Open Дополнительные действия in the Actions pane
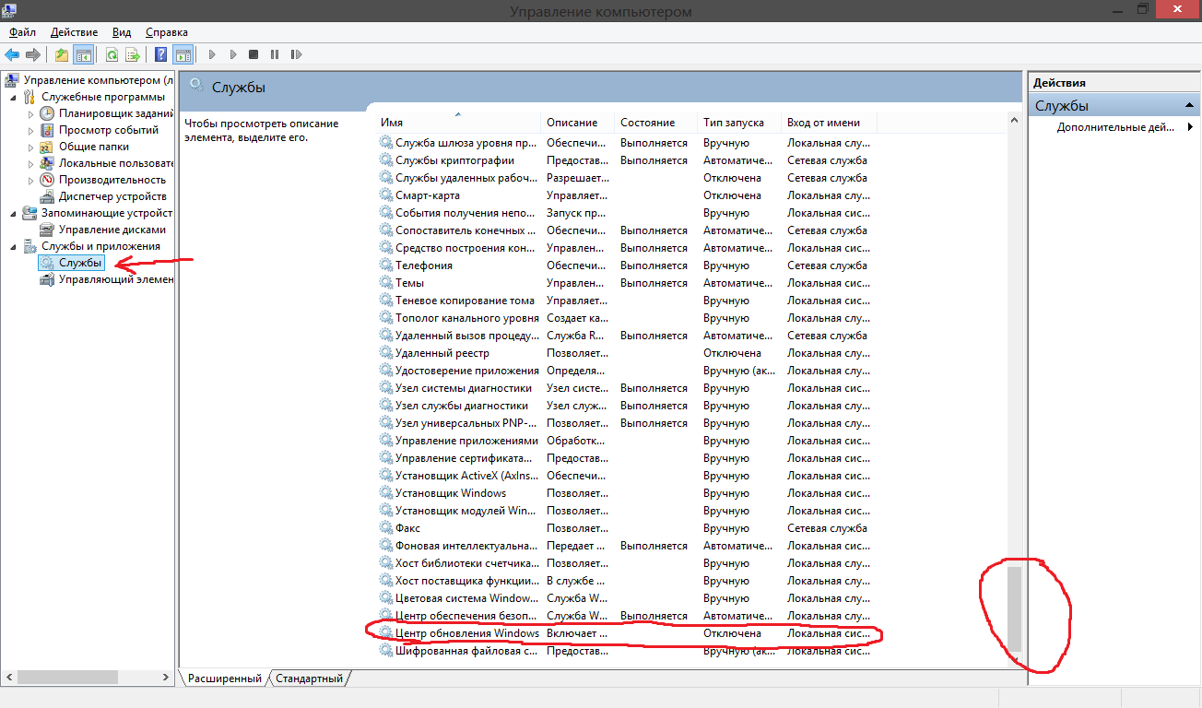 [1115, 127]
